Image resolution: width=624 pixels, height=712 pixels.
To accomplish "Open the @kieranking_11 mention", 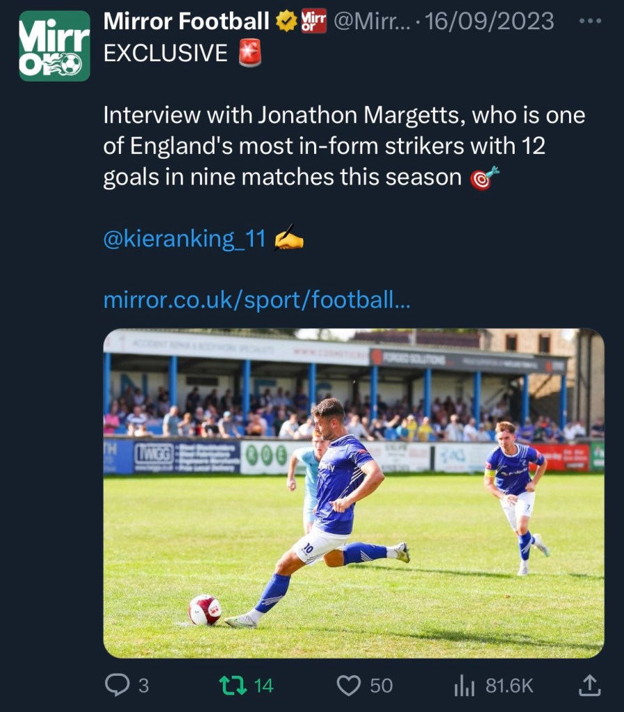I will coord(185,239).
